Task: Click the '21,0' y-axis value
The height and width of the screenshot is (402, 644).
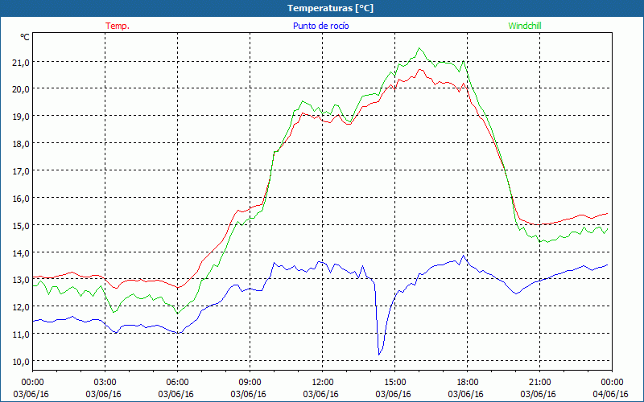Action: 21,63
